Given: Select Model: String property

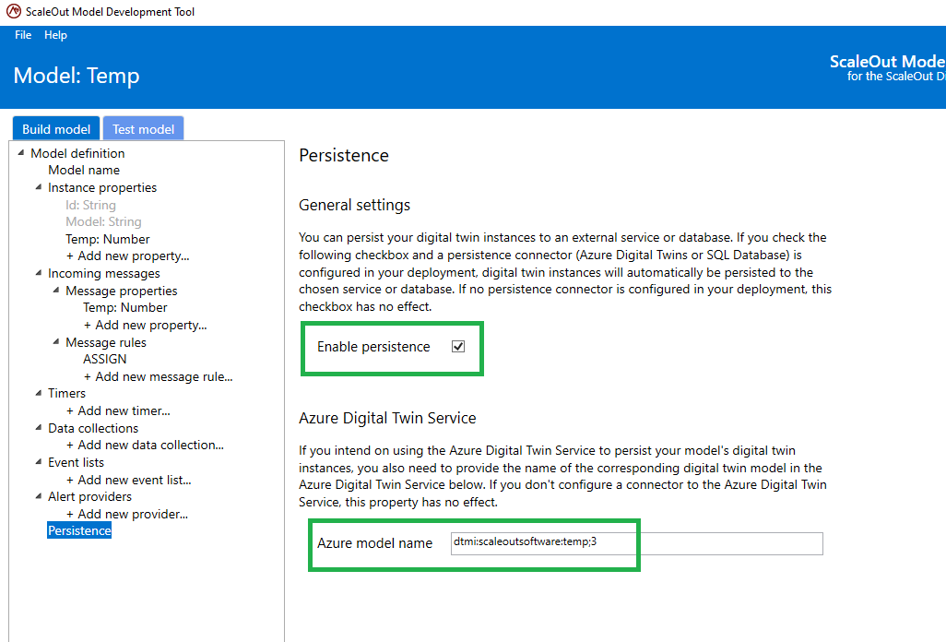Looking at the screenshot, I should [103, 222].
